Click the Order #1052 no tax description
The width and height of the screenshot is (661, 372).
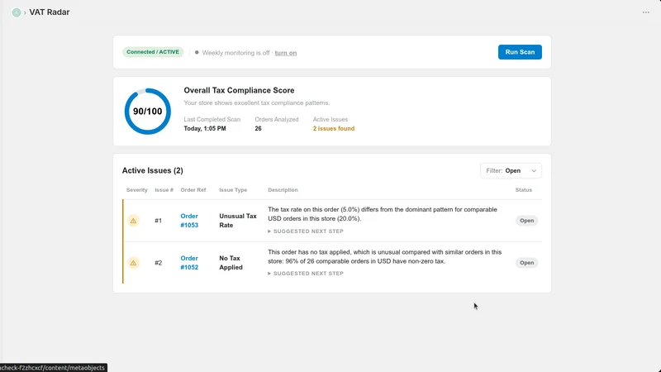click(x=385, y=256)
